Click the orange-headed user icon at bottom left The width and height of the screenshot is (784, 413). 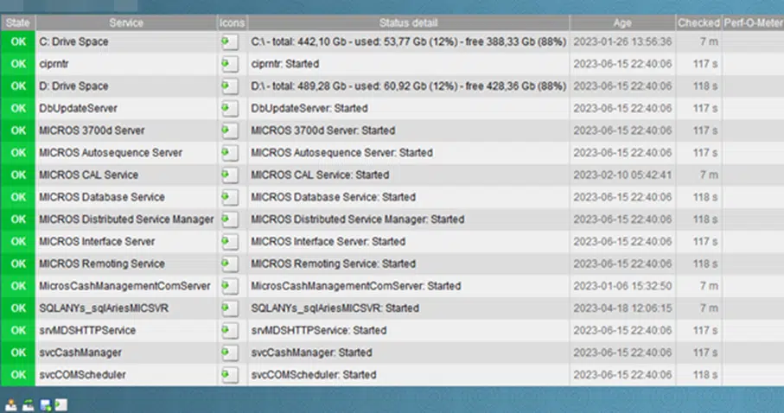(x=11, y=403)
